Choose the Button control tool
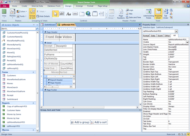Image resolution: width=190 pixels, height=136 pixels. coord(75,14)
